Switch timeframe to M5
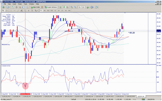 [45, 11]
